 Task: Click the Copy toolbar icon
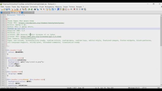[x=23, y=9]
